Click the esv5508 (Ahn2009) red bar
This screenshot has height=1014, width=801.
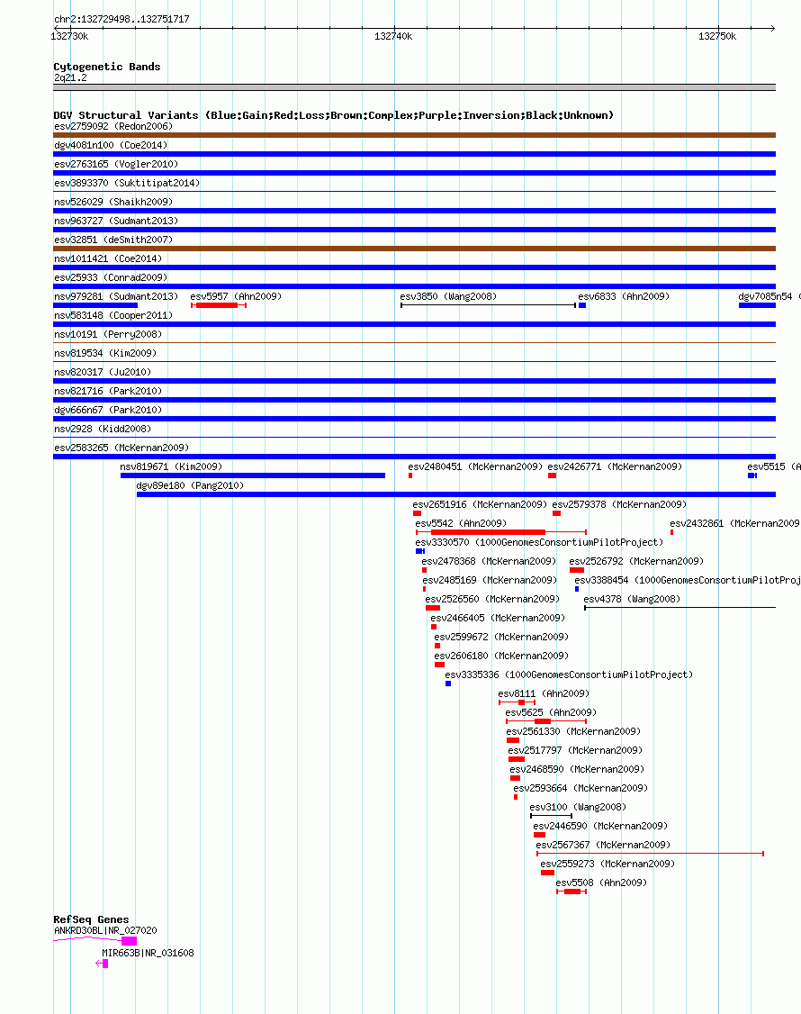point(572,892)
